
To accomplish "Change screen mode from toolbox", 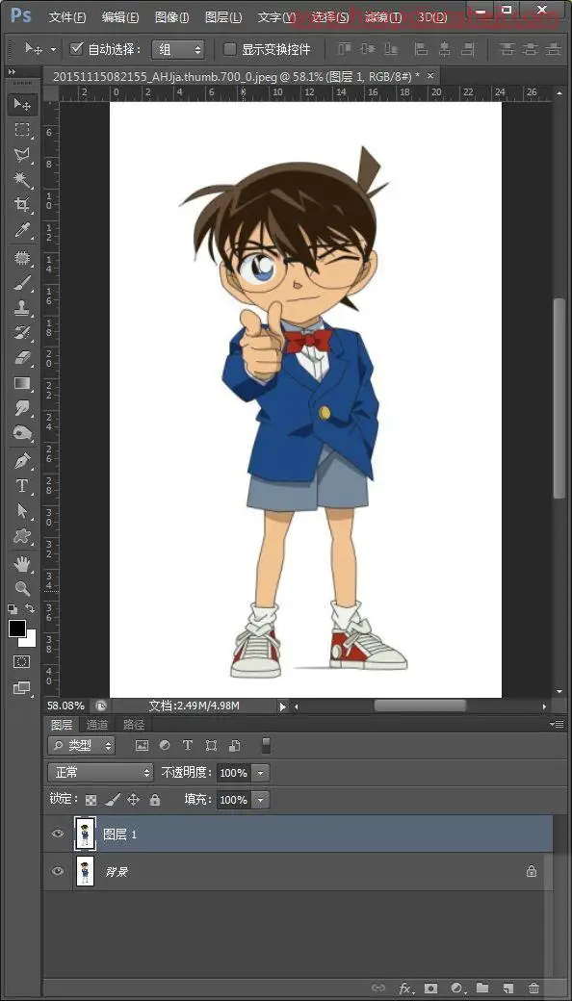I will (x=22, y=687).
